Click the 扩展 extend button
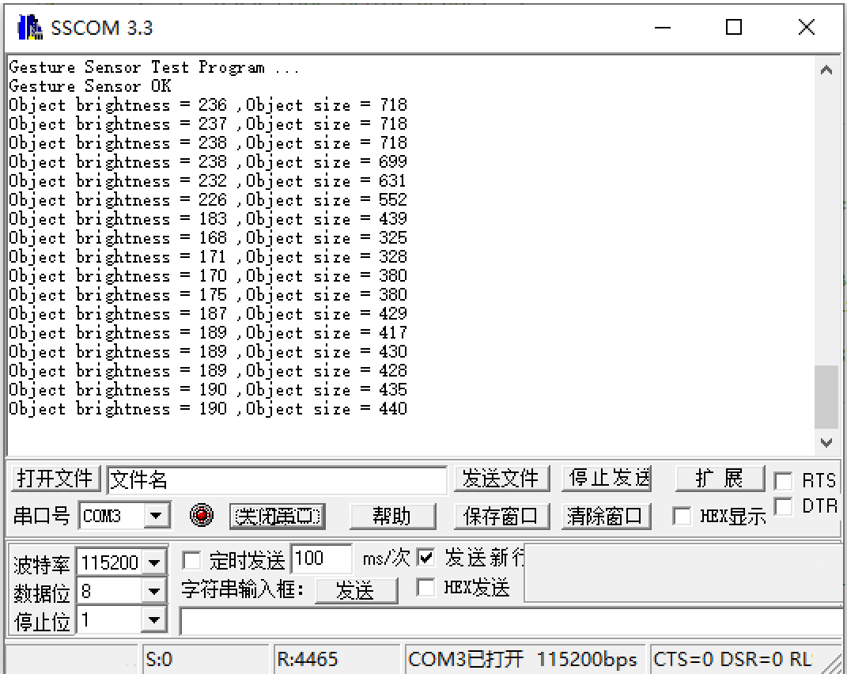 tap(720, 479)
